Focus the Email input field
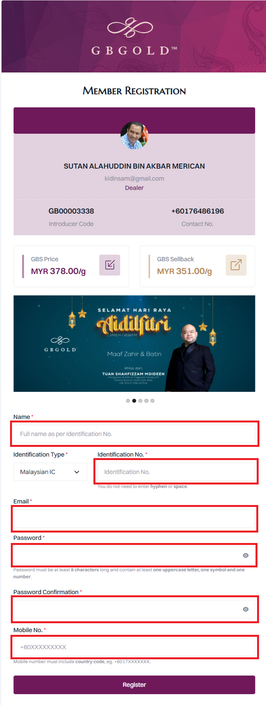Viewport: 266px width, 705px height. click(134, 519)
